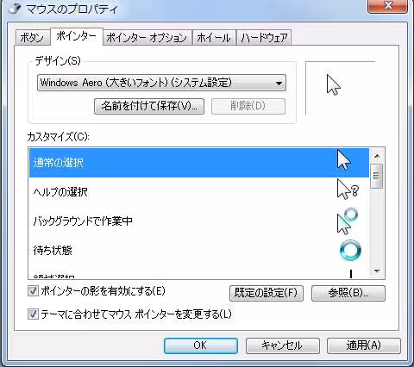Open the ハードウェア tab
Viewport: 414px width, 367px height.
pos(264,38)
